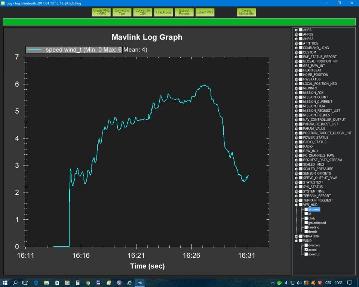This screenshot has width=359, height=287.
Task: Open Windows Task View
Action: 25,283
